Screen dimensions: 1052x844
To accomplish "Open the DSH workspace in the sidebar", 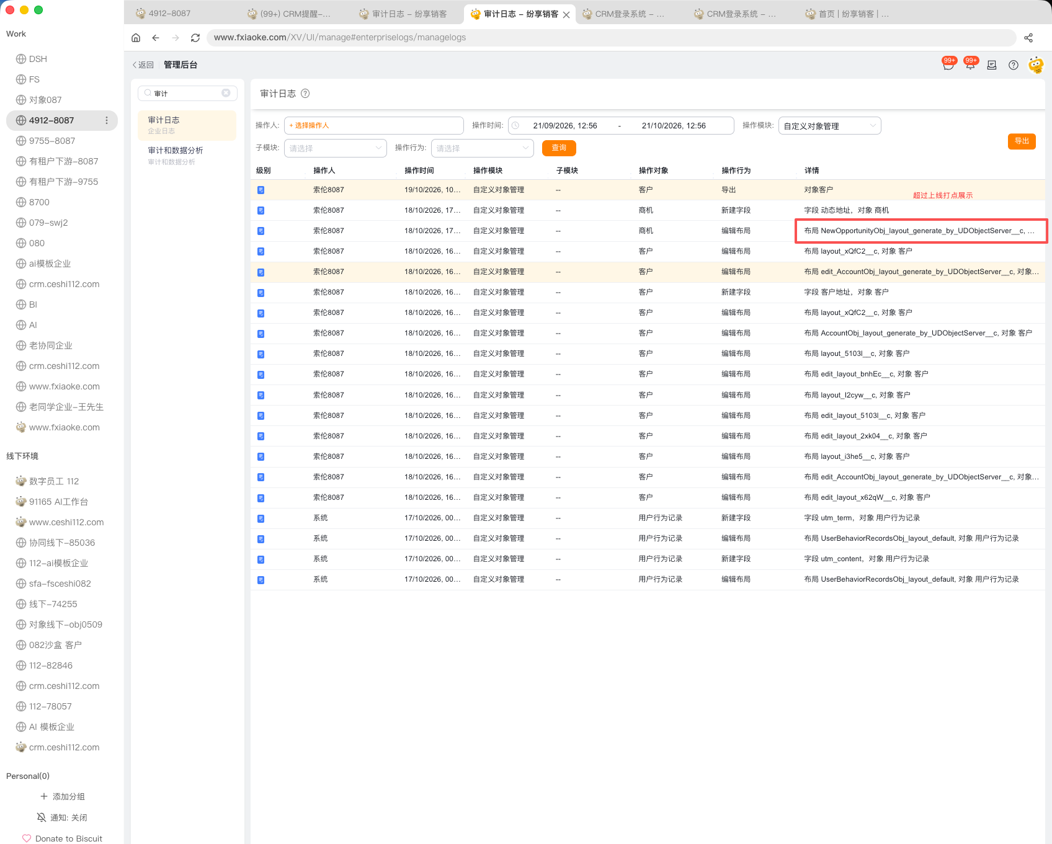I will pos(62,59).
